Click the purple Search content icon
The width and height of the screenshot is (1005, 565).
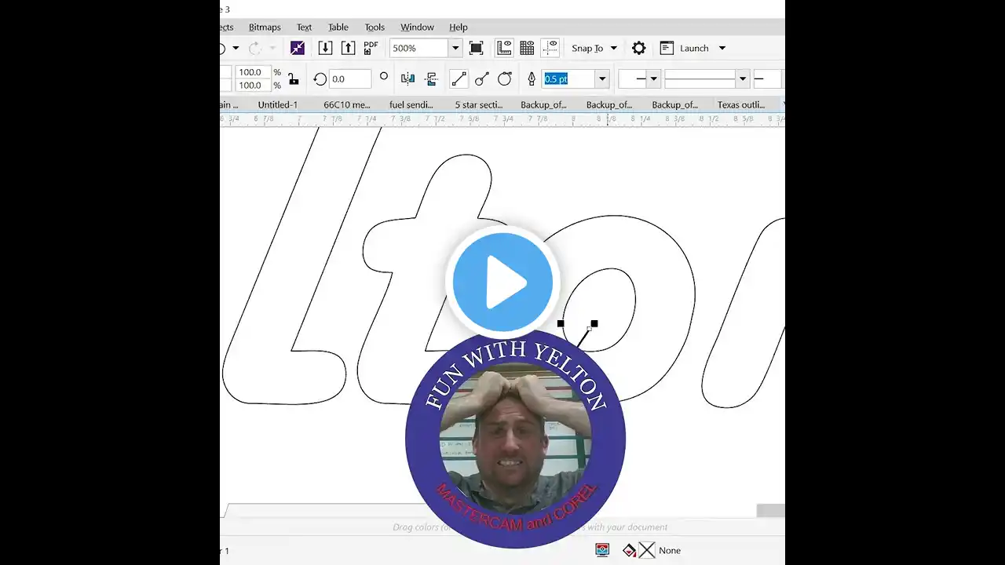(x=298, y=48)
